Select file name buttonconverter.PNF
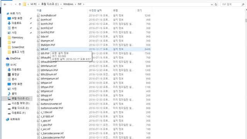Screen dimensions: 247x139 (52, 108)
